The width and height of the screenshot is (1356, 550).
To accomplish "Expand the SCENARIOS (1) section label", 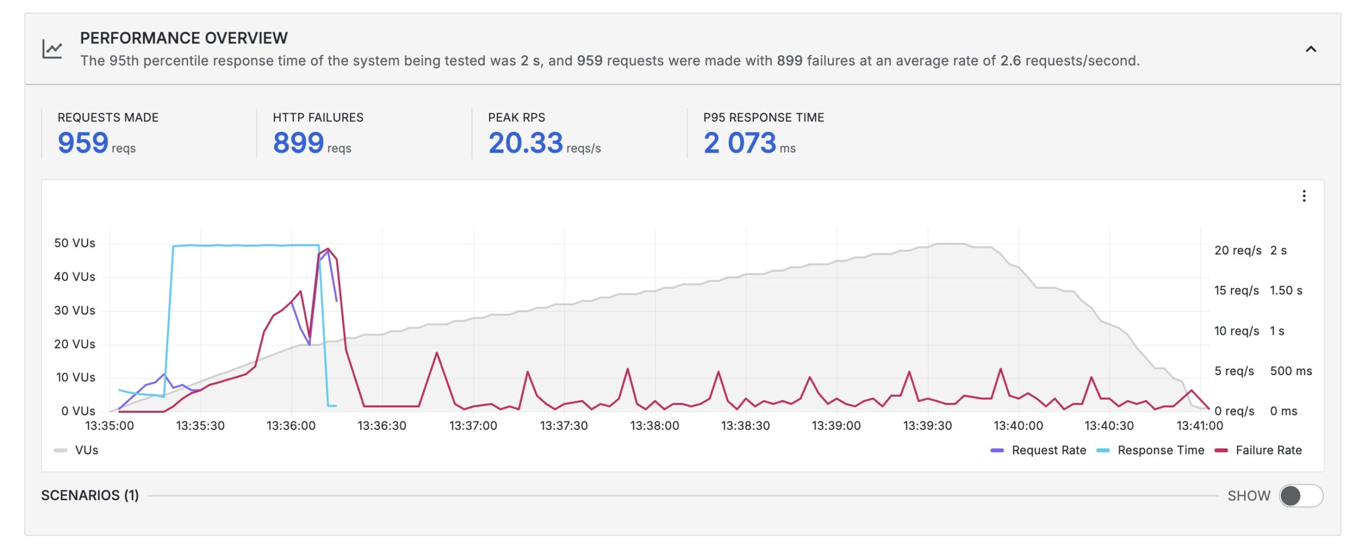I will 90,495.
